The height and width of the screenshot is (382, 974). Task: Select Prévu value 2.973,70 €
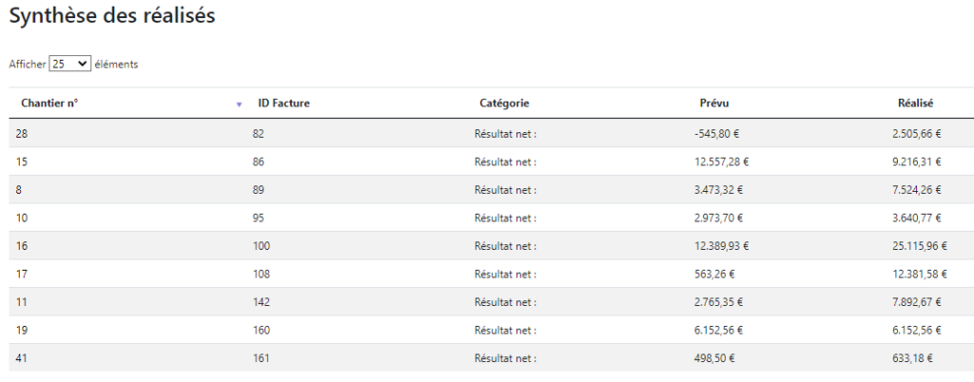point(719,218)
